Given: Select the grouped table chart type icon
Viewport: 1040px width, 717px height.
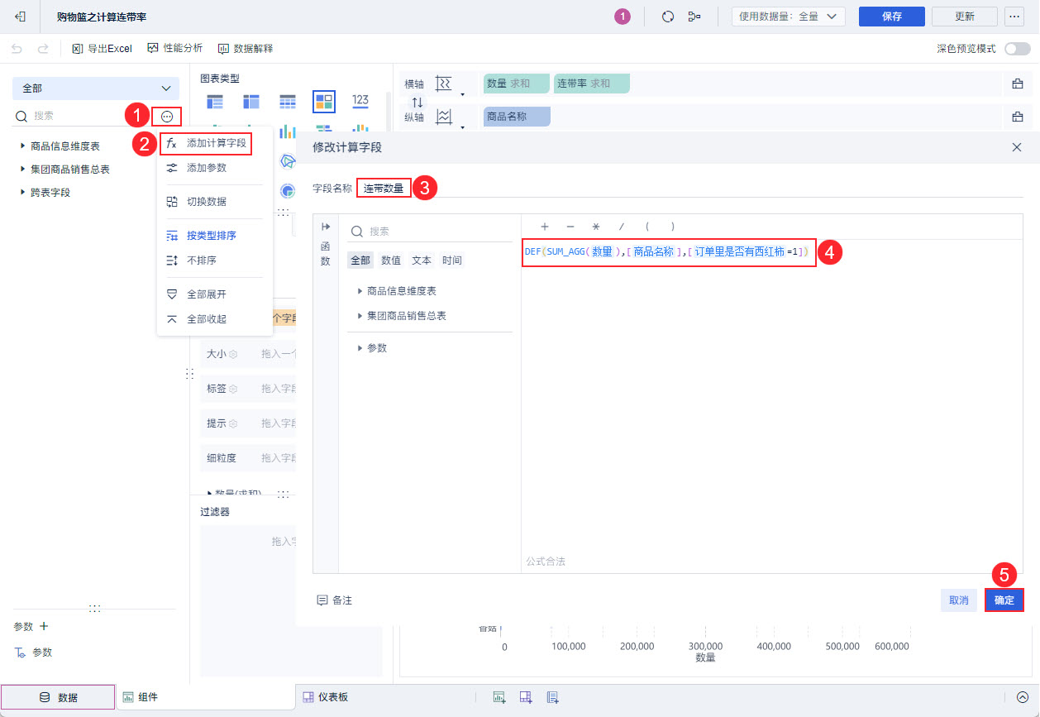Looking at the screenshot, I should [215, 102].
